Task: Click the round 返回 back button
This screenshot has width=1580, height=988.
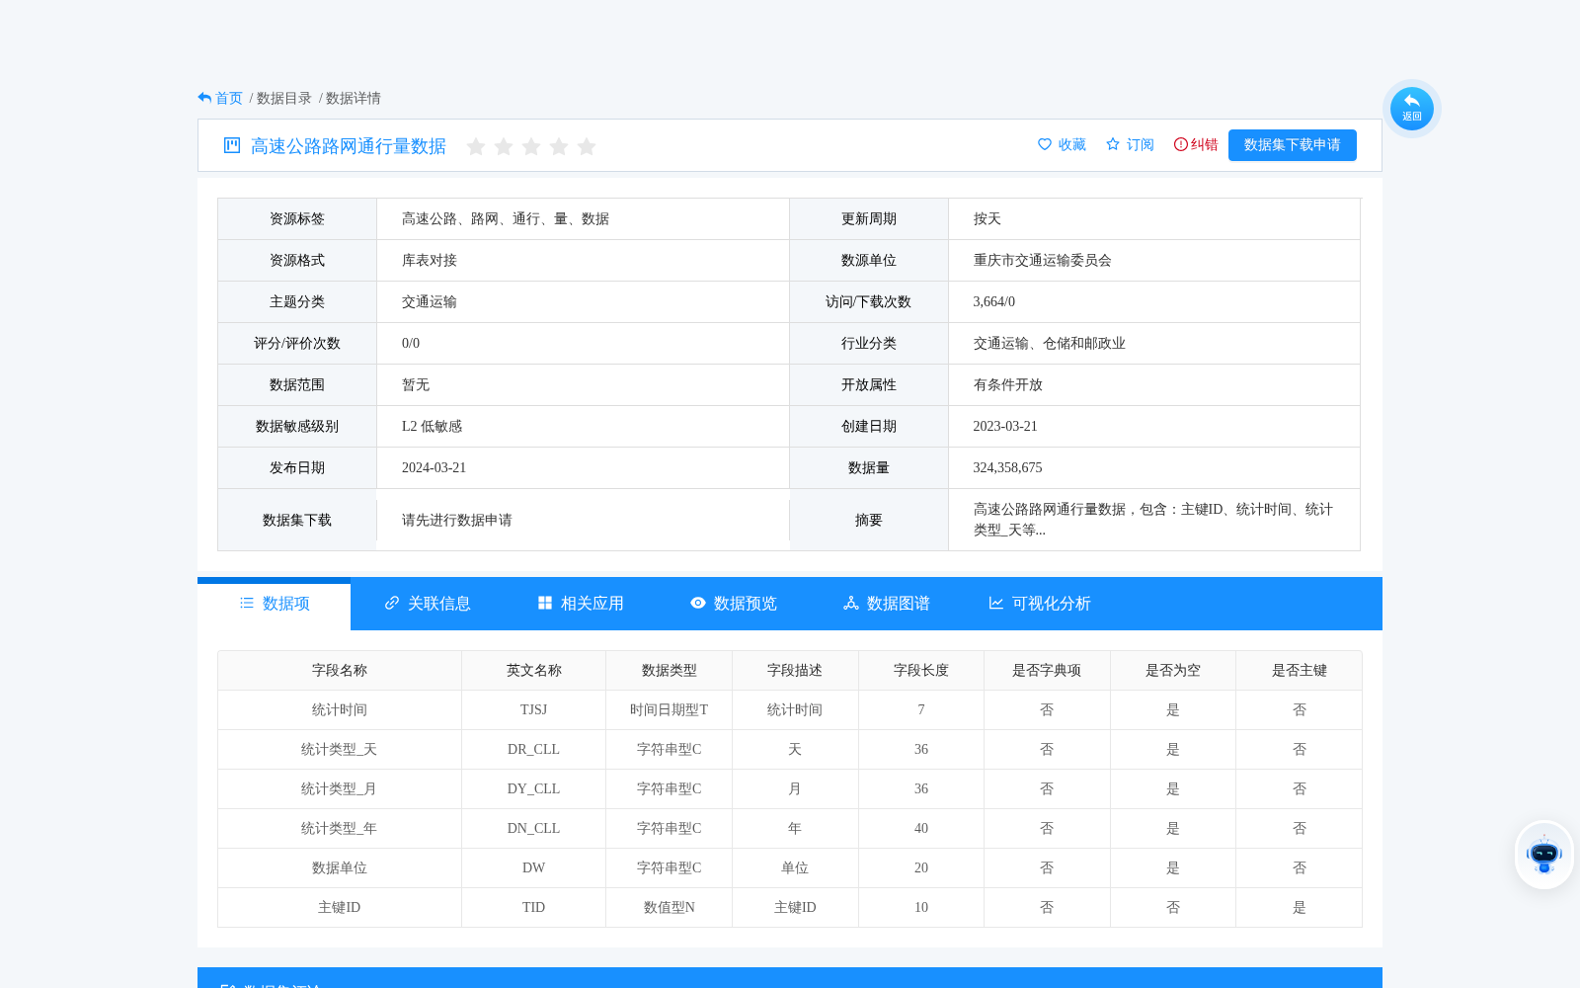Action: coord(1412,108)
